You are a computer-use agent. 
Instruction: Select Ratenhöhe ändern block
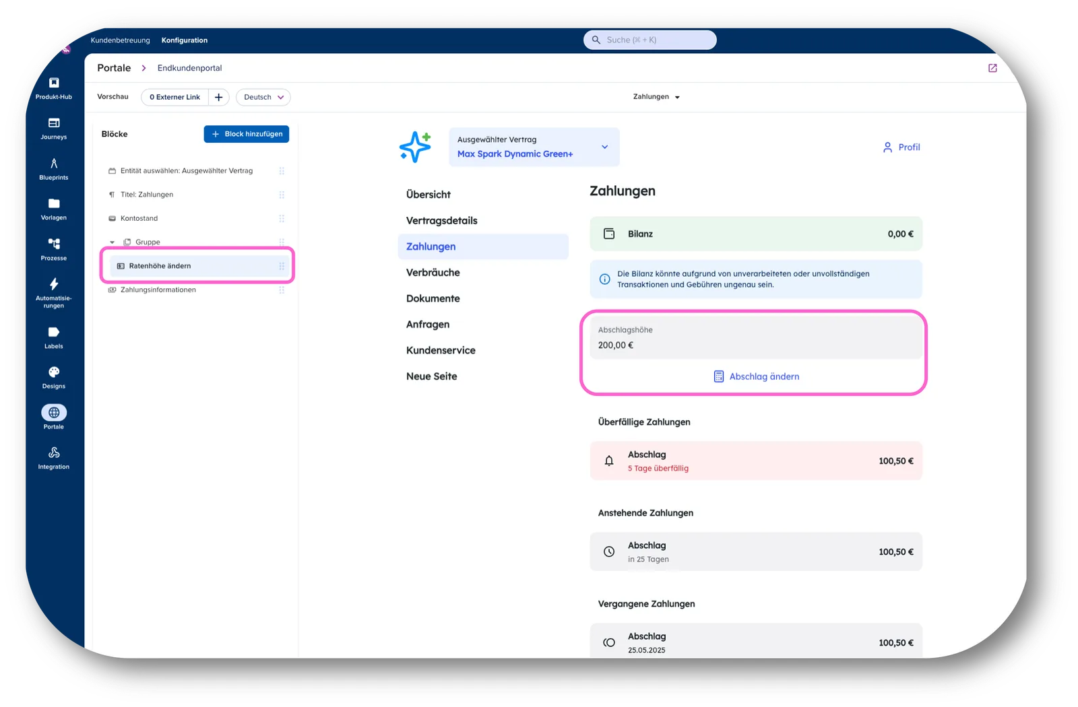[200, 266]
